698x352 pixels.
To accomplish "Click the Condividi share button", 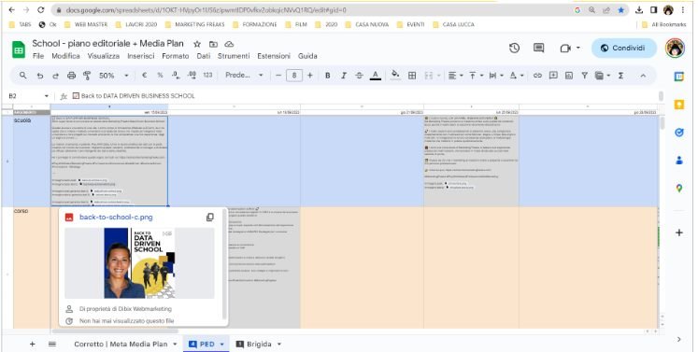I will [623, 48].
